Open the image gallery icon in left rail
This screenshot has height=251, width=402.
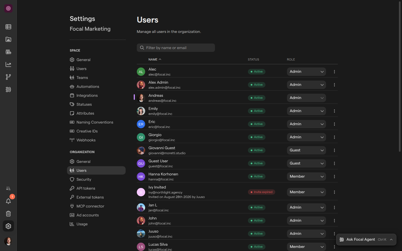(8, 39)
